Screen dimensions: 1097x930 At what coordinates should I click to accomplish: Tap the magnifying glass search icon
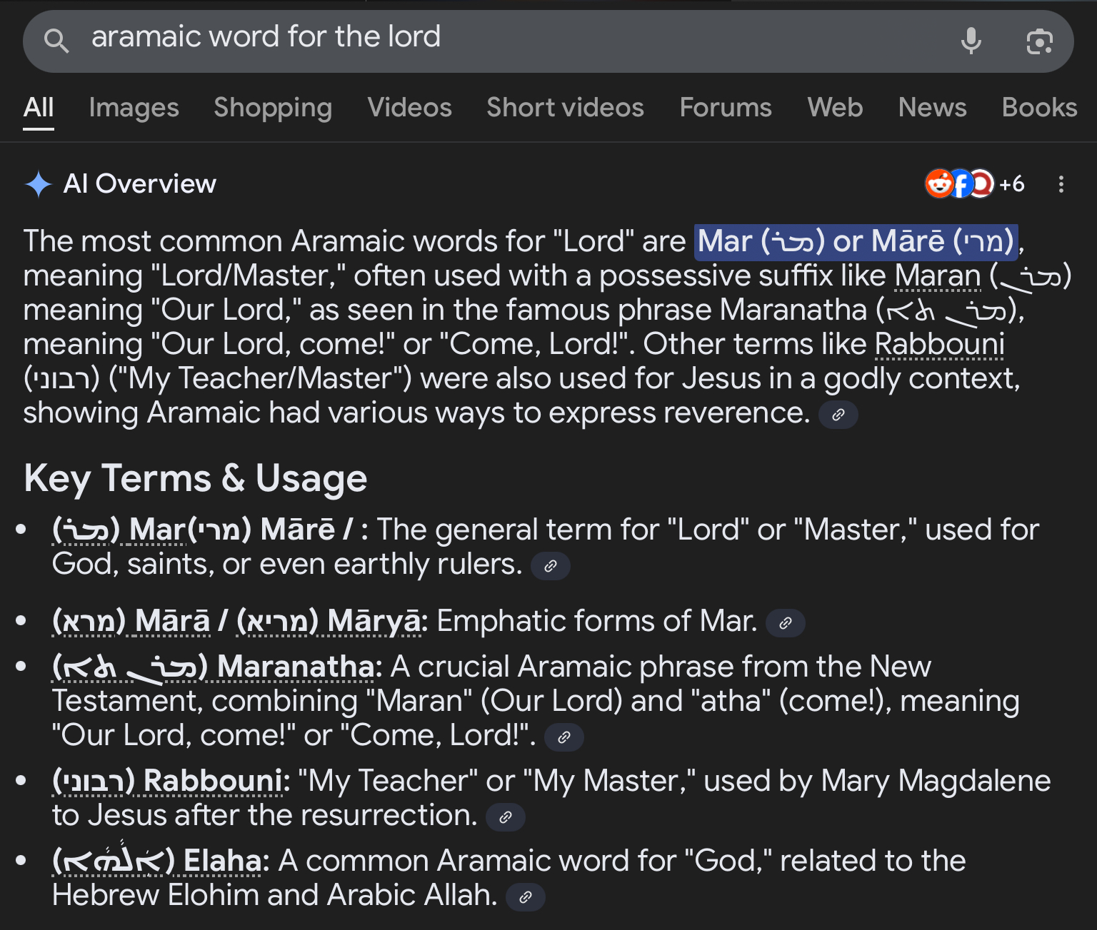[x=56, y=41]
